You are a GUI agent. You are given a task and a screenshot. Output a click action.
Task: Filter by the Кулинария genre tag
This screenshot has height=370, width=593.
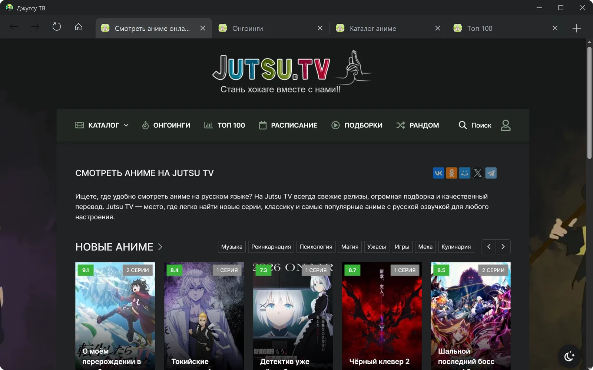click(456, 247)
